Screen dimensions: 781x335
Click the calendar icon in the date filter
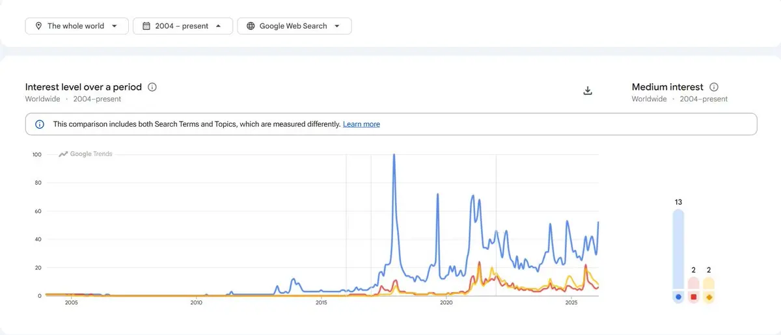pos(146,26)
